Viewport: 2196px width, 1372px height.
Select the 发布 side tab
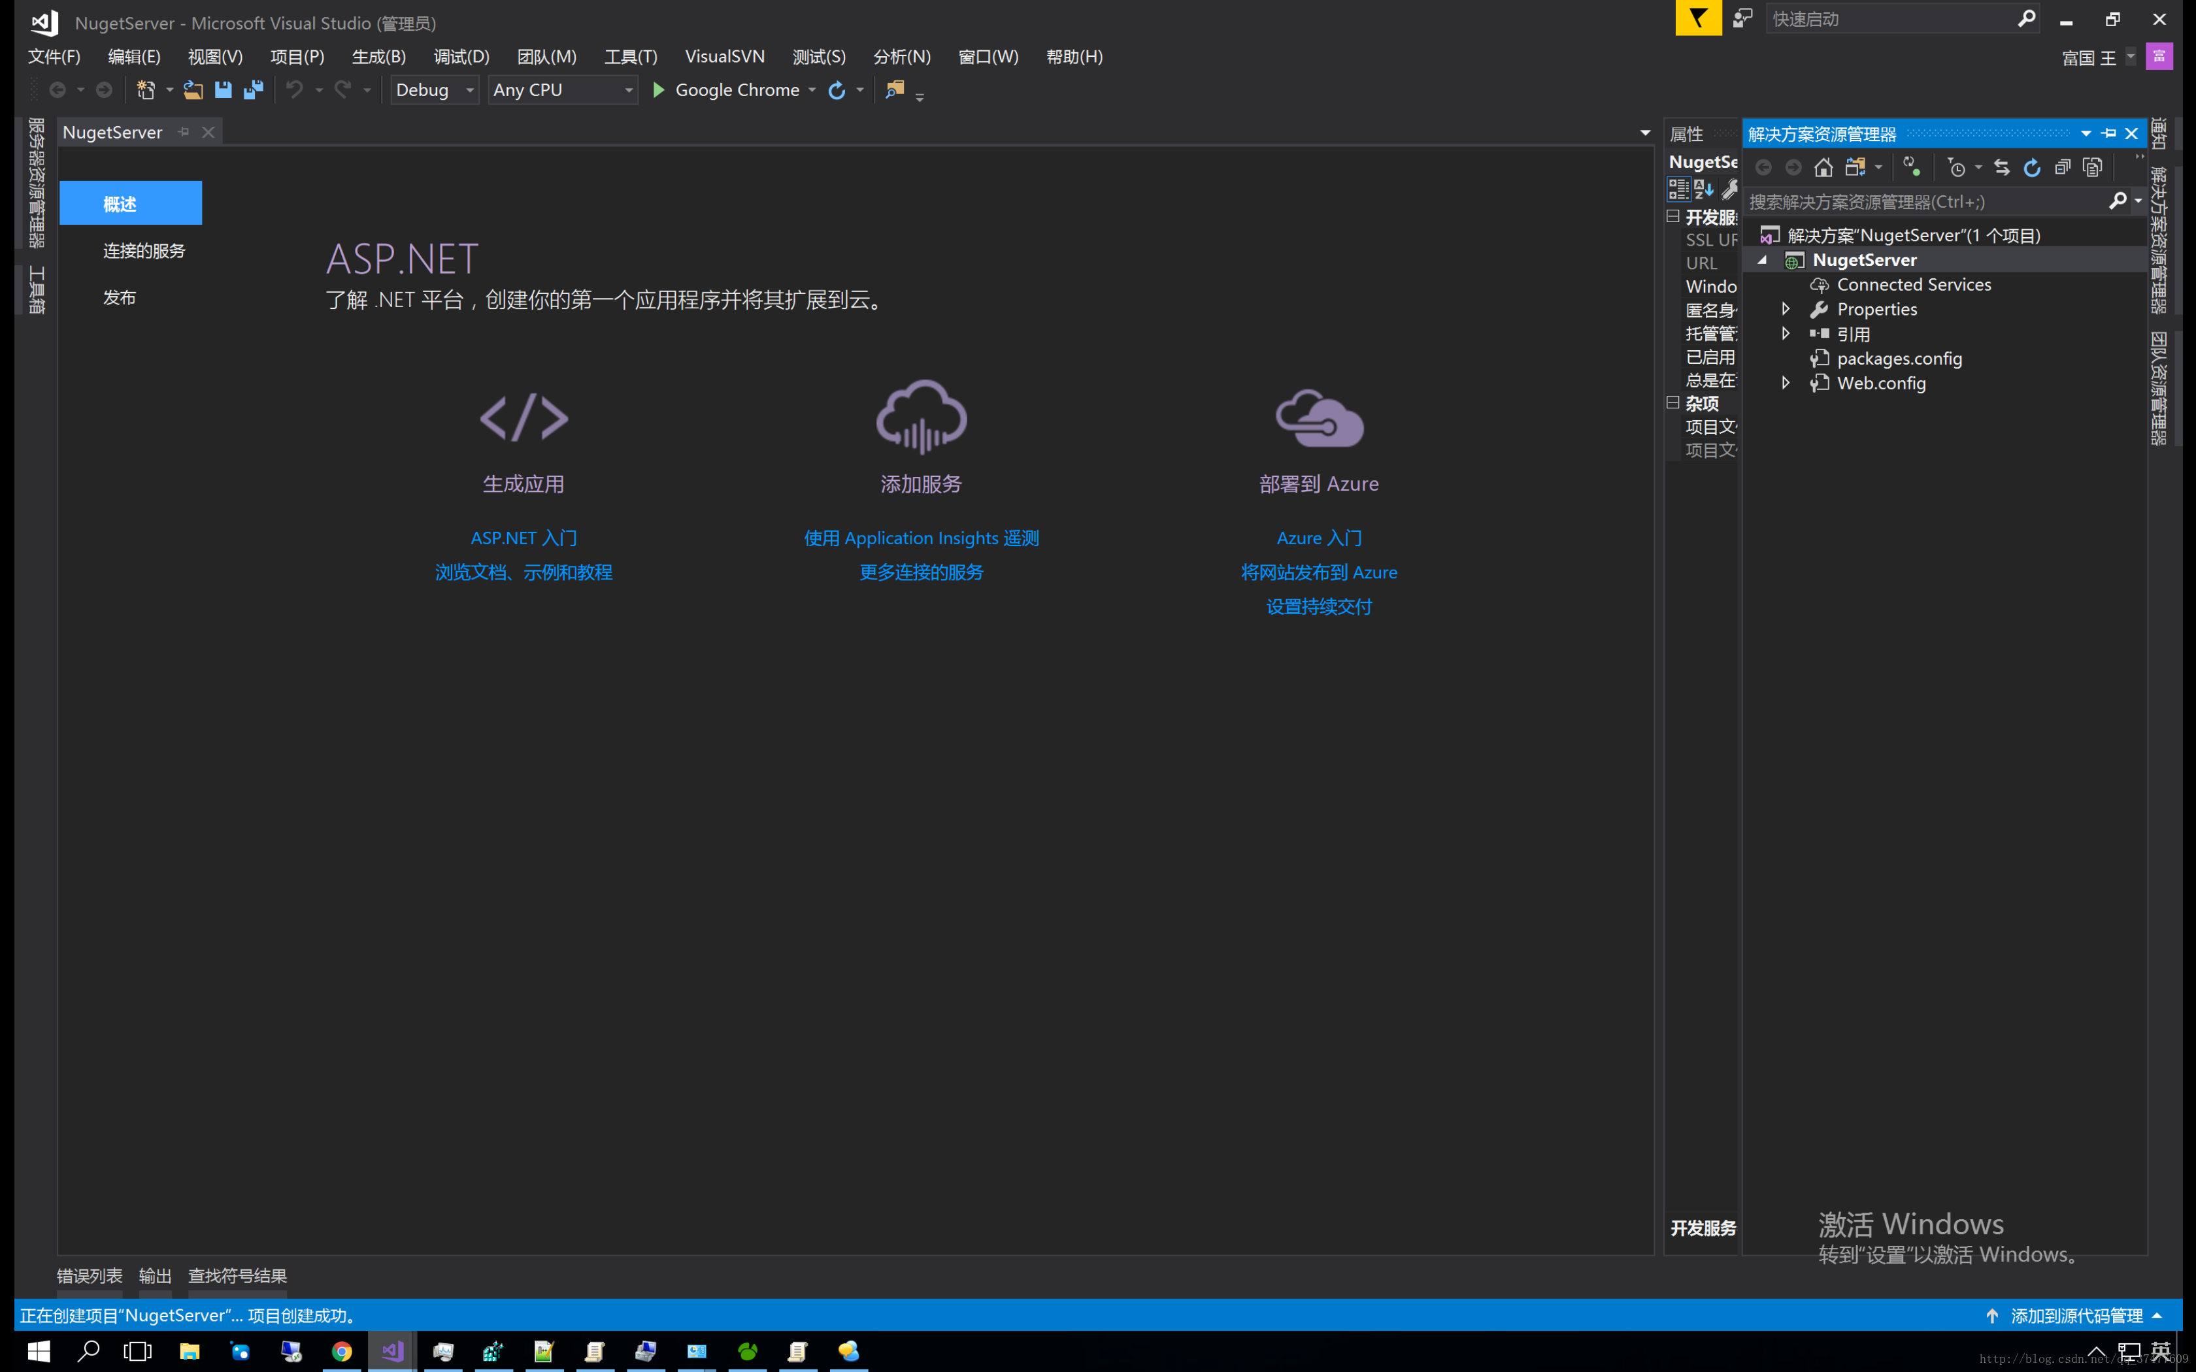(119, 298)
